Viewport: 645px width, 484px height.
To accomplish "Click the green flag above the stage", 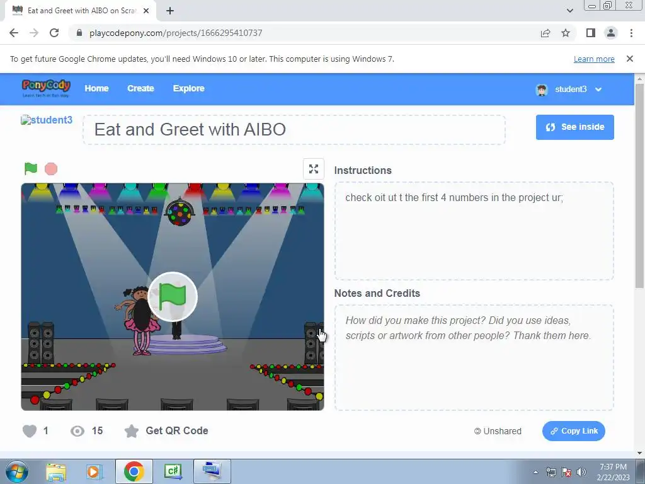I will point(31,169).
